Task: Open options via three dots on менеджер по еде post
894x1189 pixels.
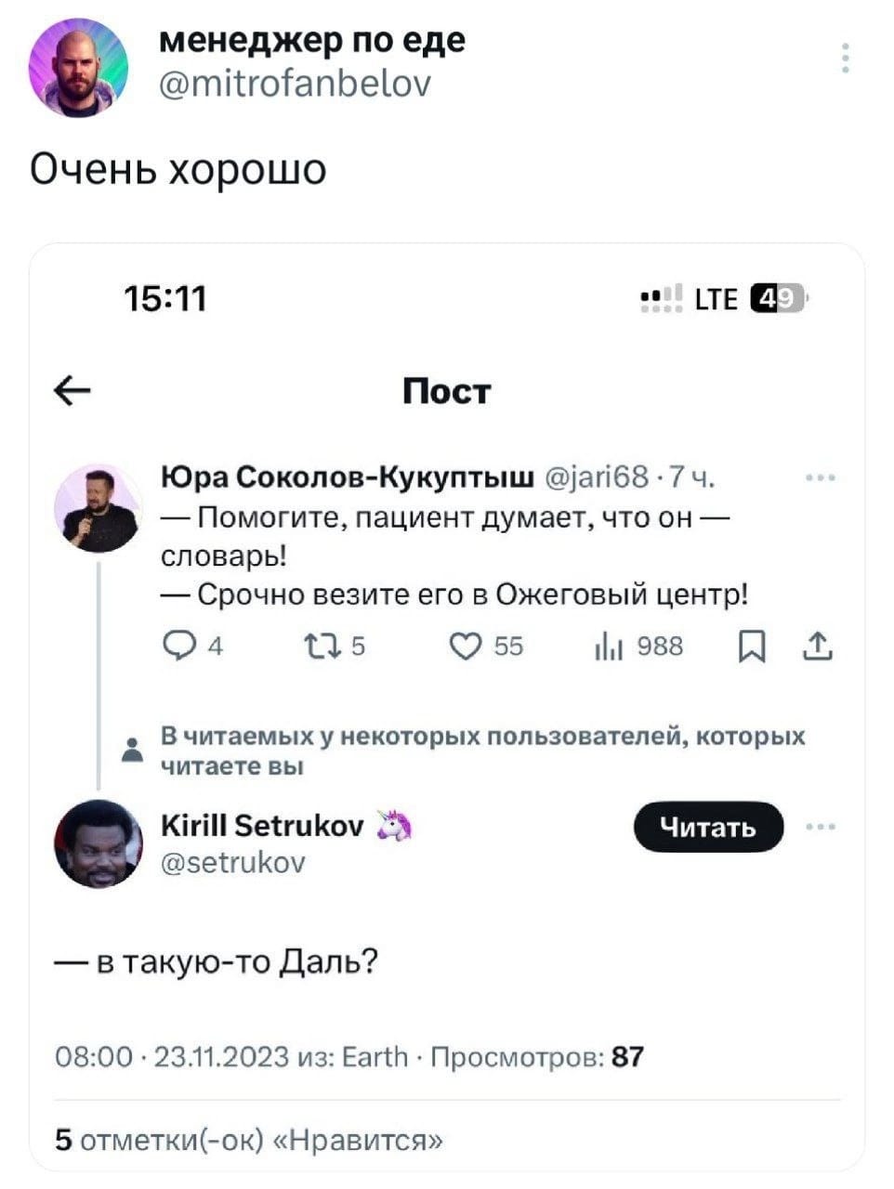Action: coord(844,56)
